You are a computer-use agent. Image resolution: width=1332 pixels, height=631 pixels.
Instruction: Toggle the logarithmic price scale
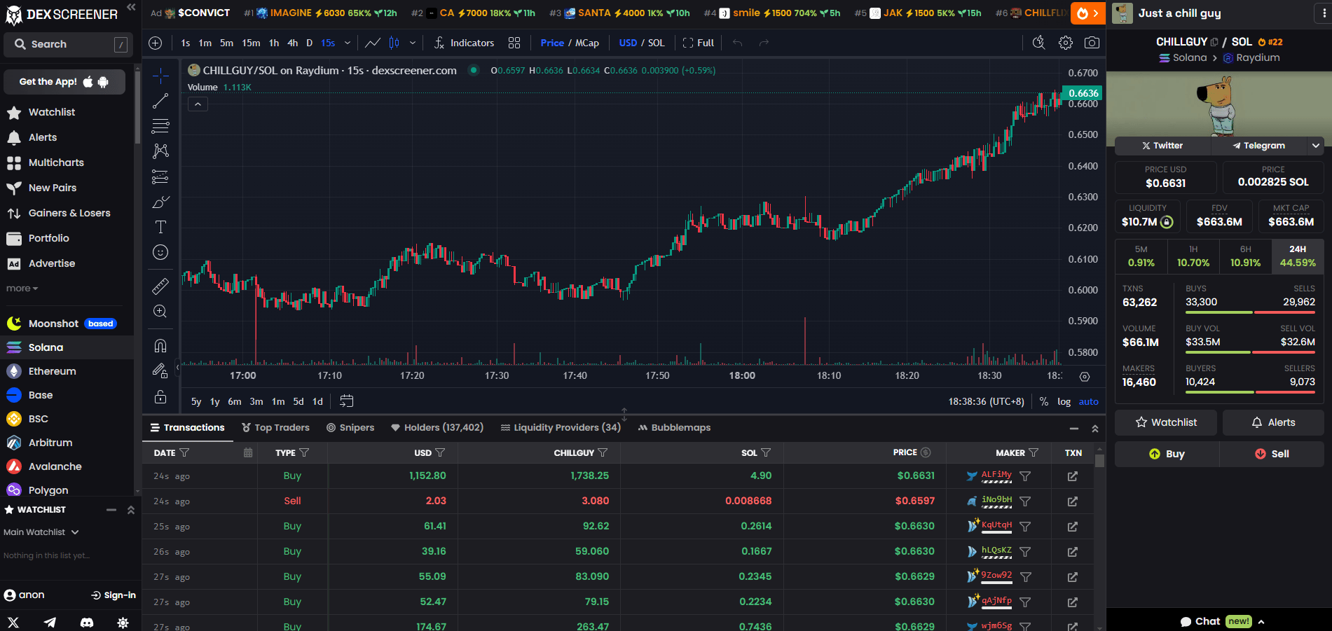tap(1064, 401)
